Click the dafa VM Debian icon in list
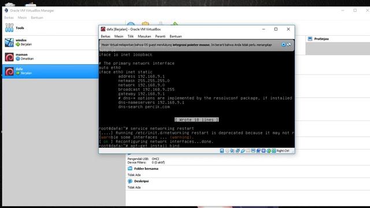This screenshot has width=370, height=208. pyautogui.click(x=9, y=71)
